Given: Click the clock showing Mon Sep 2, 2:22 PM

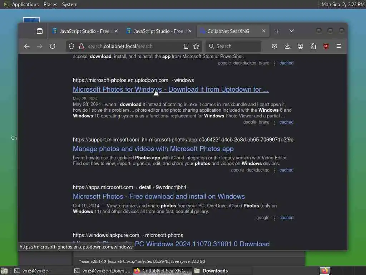Looking at the screenshot, I should [x=343, y=4].
